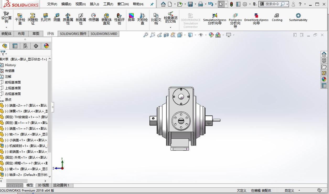Click the Home icon in title toolbar

(163, 4)
